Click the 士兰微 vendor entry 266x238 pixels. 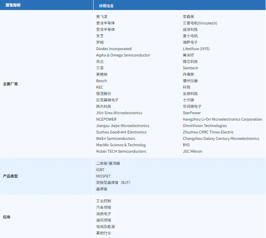188,100
